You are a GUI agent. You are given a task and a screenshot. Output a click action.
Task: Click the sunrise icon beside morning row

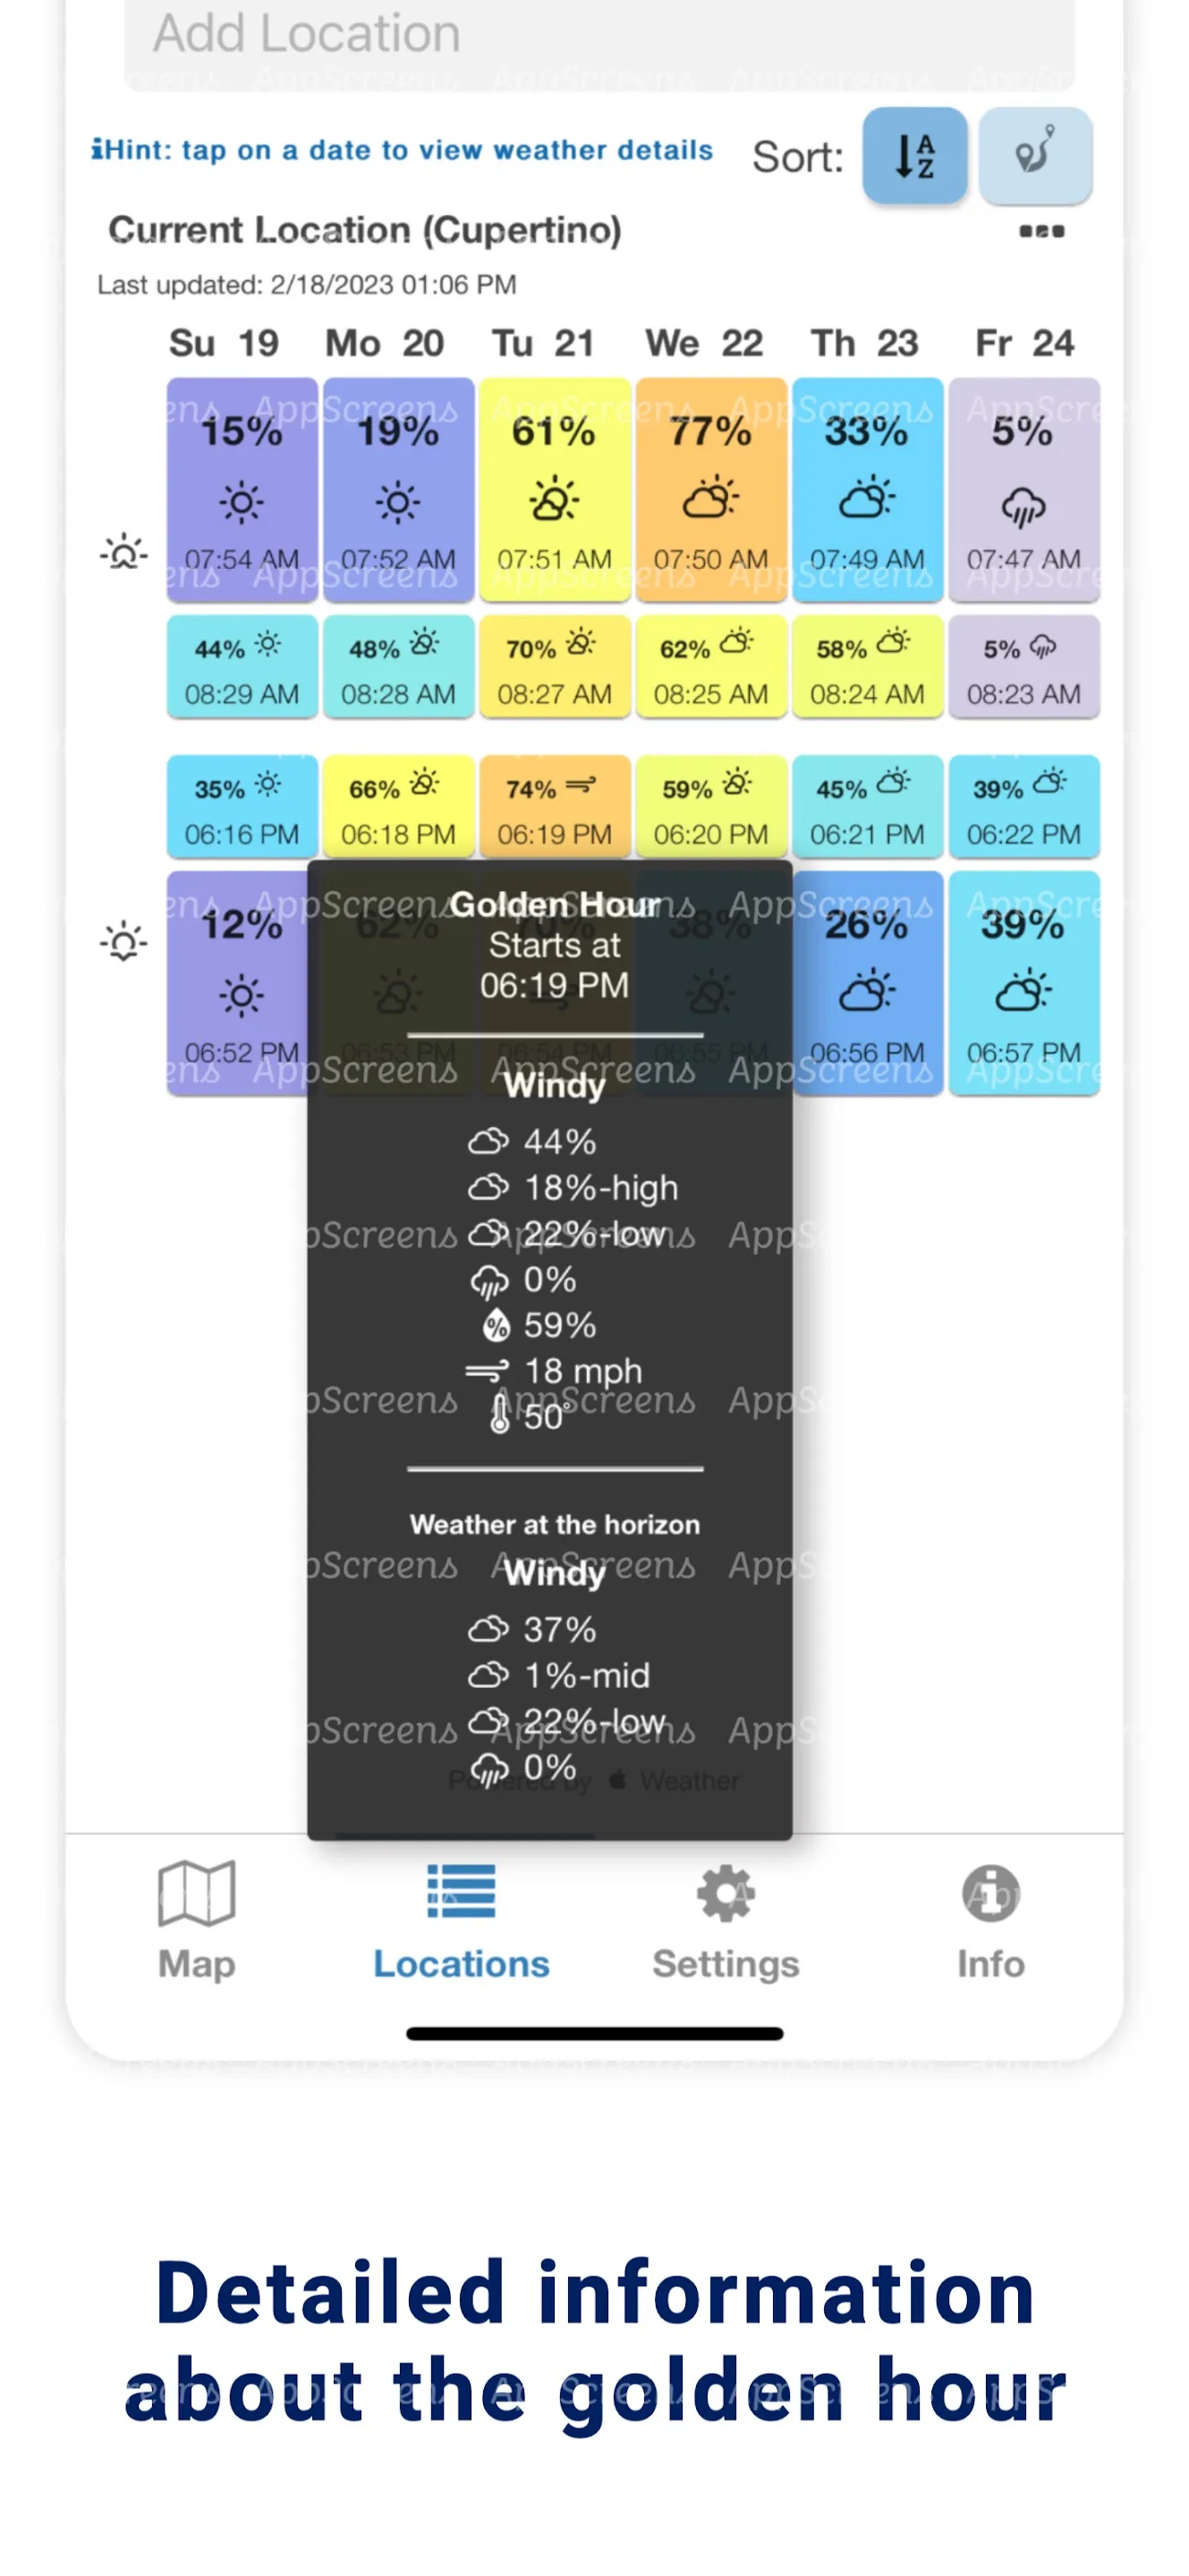coord(123,554)
